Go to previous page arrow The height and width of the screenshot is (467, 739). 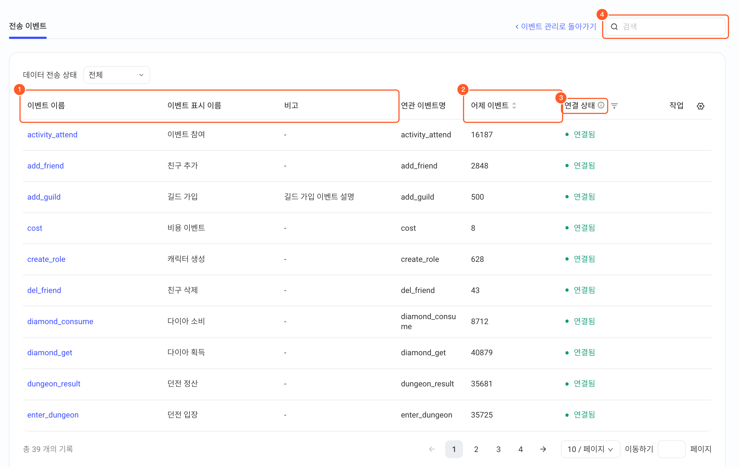click(432, 449)
